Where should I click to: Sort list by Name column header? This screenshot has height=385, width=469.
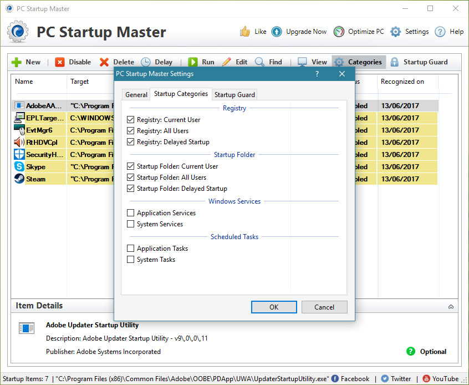coord(24,82)
